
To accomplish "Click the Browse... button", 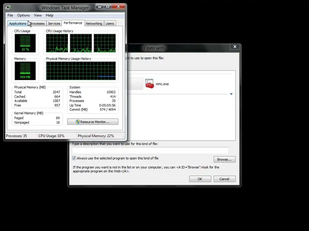I will [225, 159].
